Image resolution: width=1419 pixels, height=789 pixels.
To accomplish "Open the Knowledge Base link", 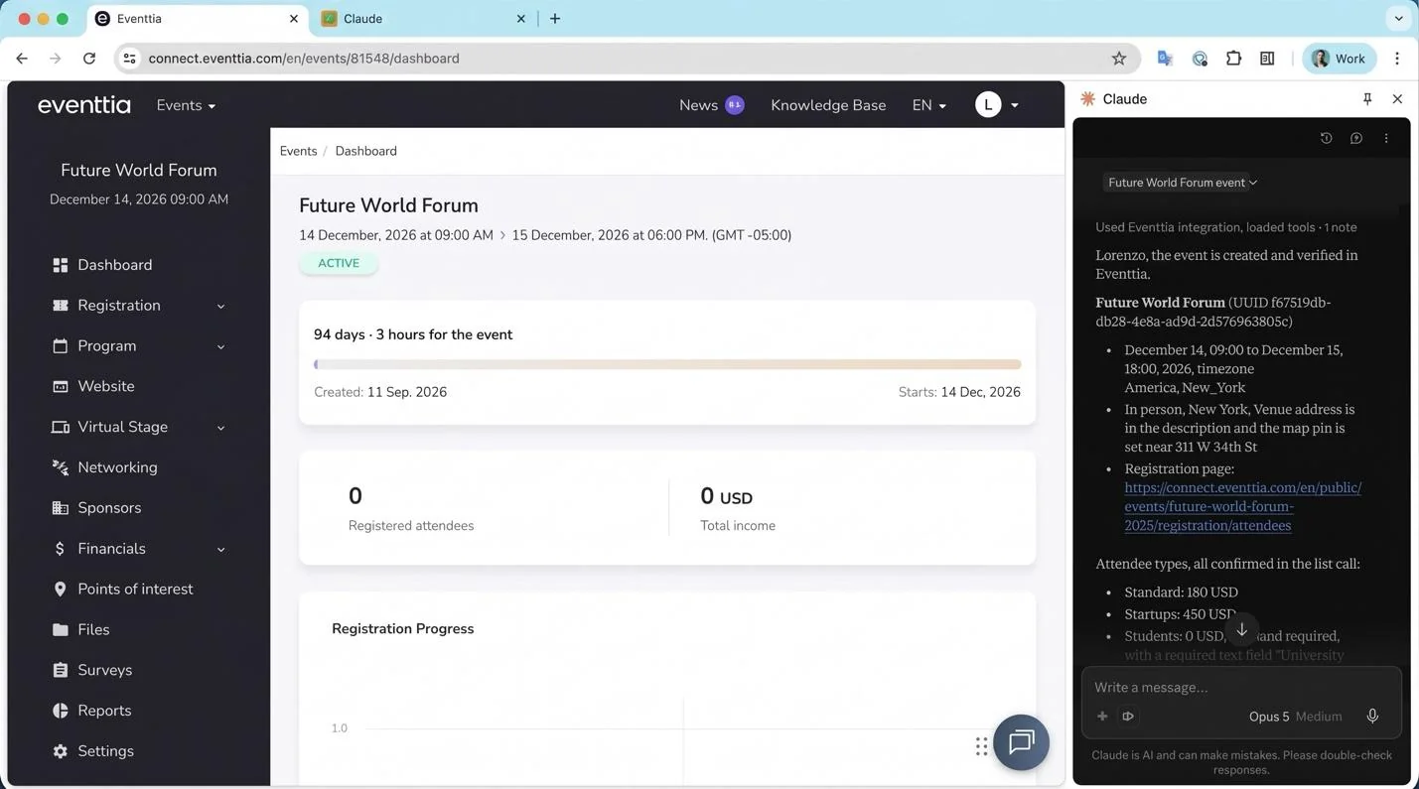I will click(x=828, y=105).
